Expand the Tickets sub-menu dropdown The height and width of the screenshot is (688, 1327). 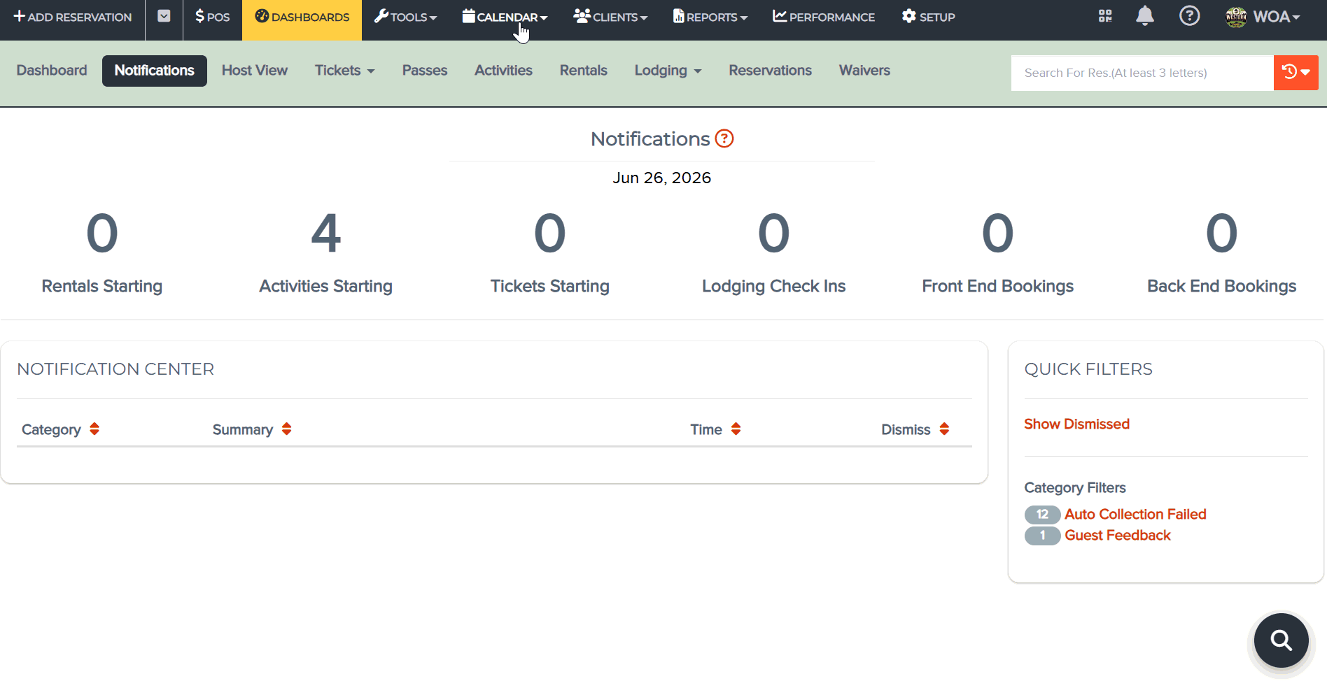345,71
